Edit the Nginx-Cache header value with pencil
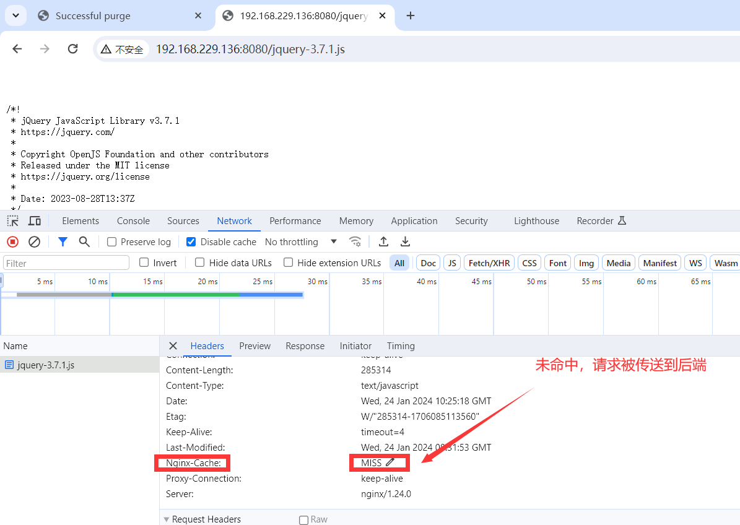Screen dimensions: 740x525 [390, 462]
